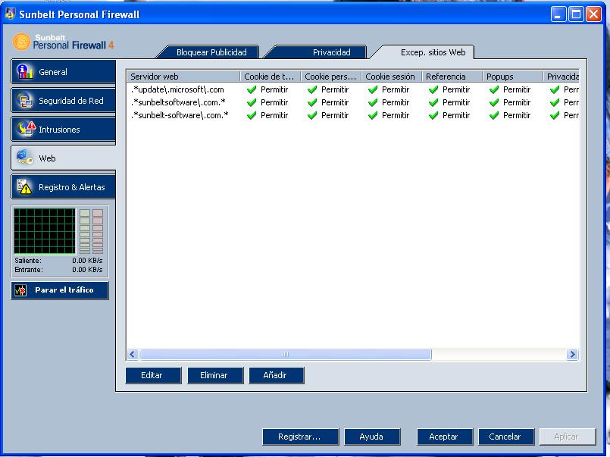The image size is (610, 457).
Task: Click the horizontal scrollbar right arrow
Action: click(572, 355)
